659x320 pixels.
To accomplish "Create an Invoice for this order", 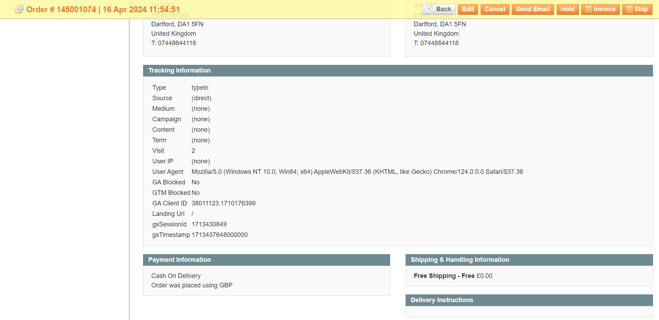I will point(600,9).
